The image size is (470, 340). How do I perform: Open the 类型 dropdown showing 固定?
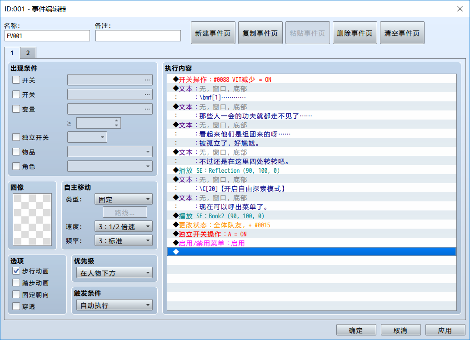pos(124,199)
